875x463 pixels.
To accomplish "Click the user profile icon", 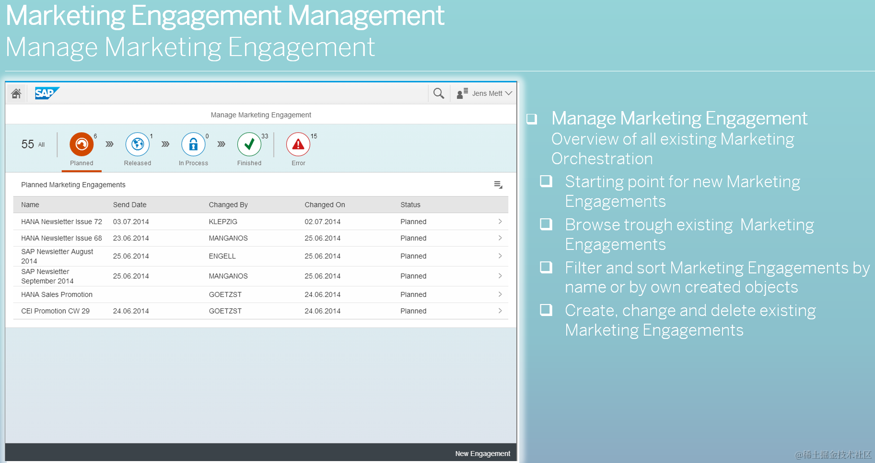I will (462, 93).
